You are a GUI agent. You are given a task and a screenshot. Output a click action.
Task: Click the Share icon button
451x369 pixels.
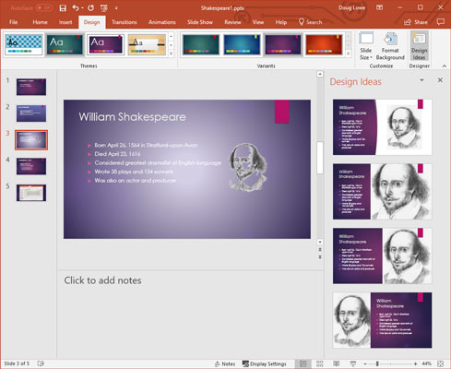[416, 22]
